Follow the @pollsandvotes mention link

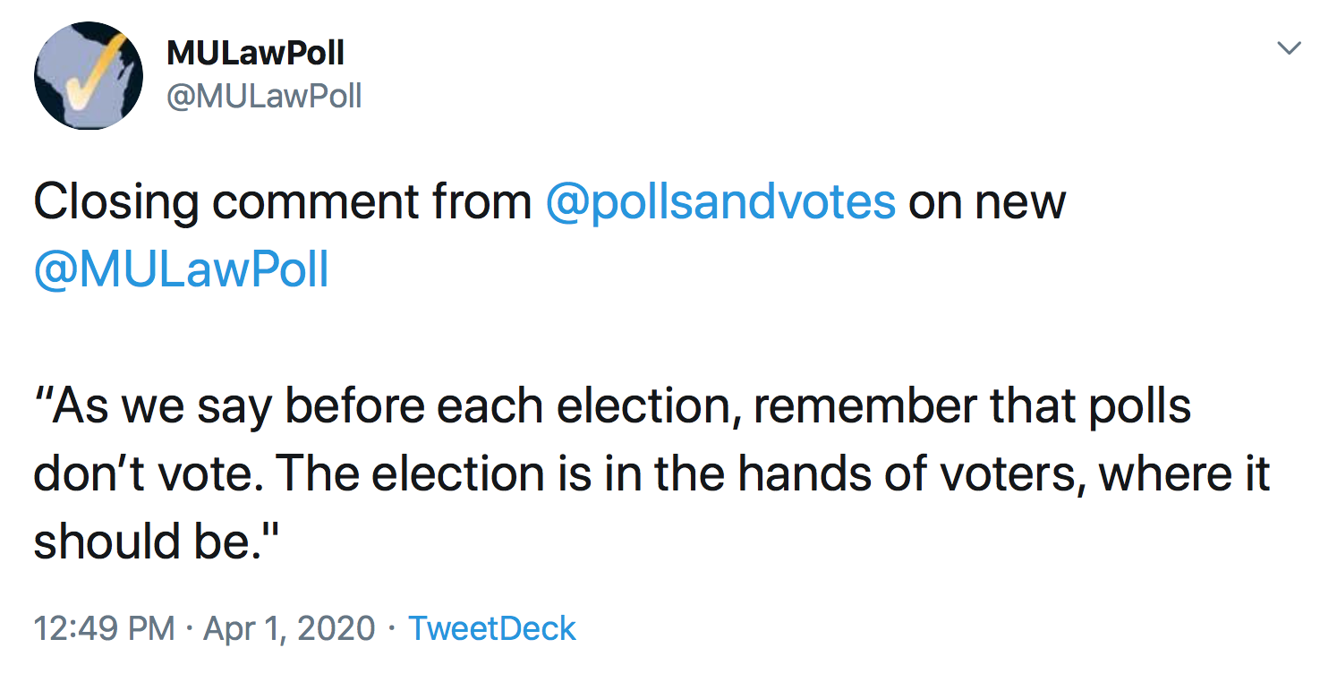(720, 203)
